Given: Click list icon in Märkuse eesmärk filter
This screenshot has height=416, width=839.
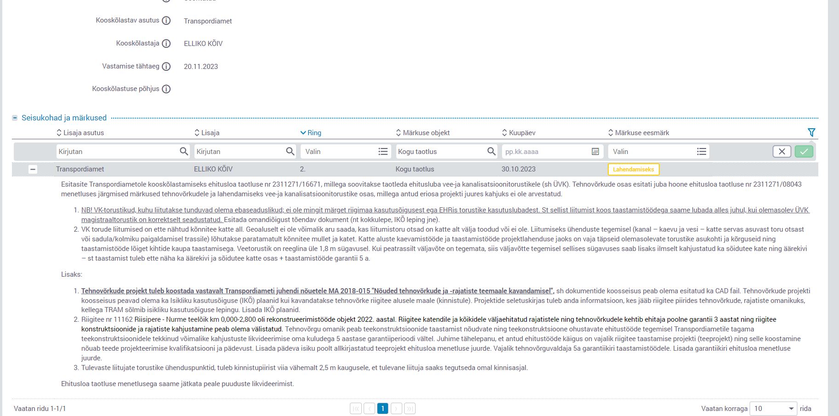Looking at the screenshot, I should point(702,152).
